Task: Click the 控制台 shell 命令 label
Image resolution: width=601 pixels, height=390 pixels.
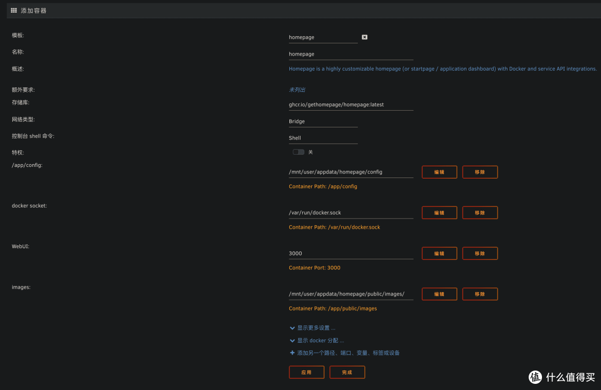Action: [33, 136]
